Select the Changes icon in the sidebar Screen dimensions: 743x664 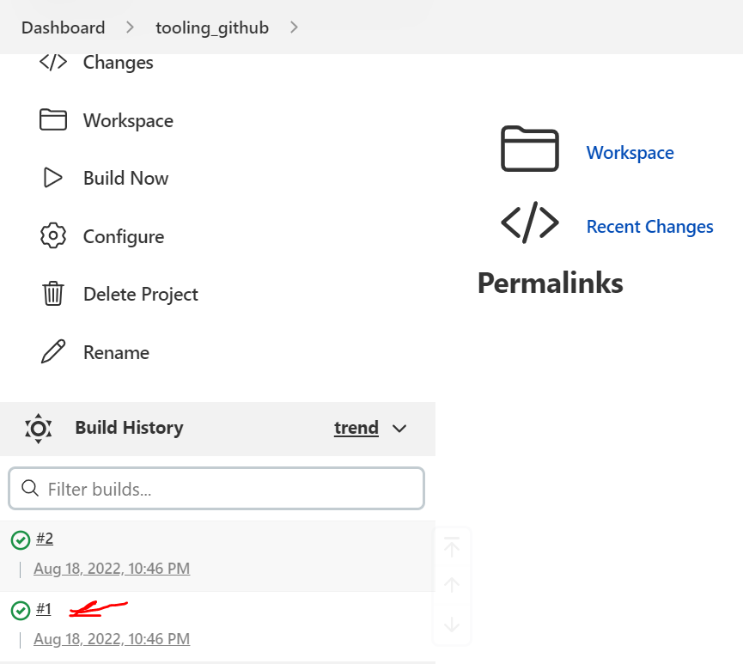tap(52, 62)
